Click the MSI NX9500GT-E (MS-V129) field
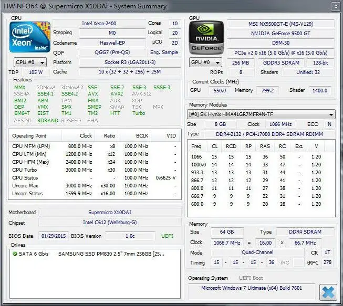343x306 pixels. [x=280, y=24]
